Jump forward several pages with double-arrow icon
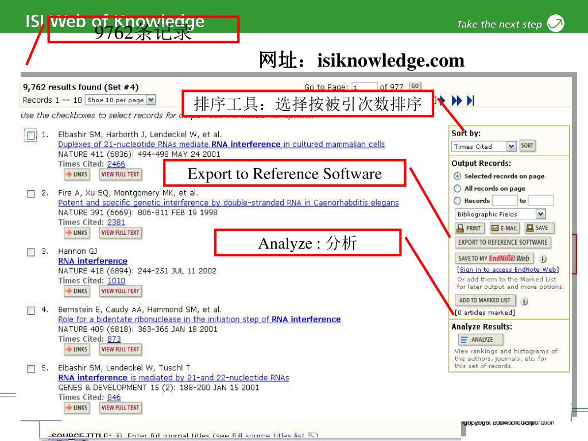This screenshot has height=441, width=588. point(457,100)
